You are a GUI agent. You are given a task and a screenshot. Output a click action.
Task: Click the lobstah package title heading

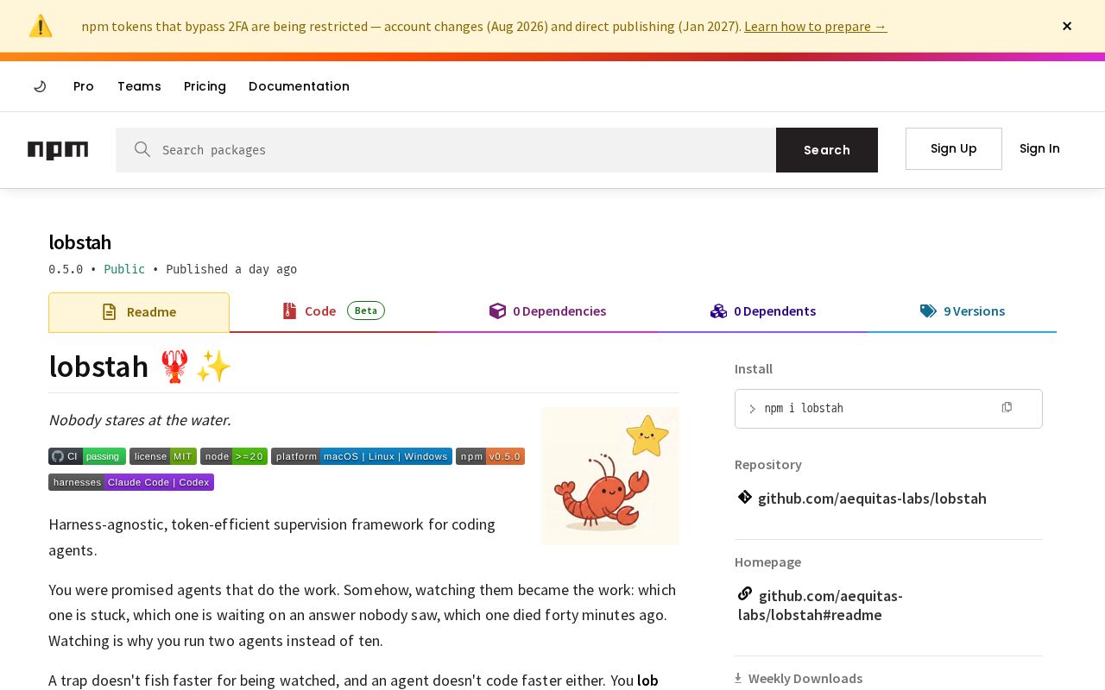point(79,242)
